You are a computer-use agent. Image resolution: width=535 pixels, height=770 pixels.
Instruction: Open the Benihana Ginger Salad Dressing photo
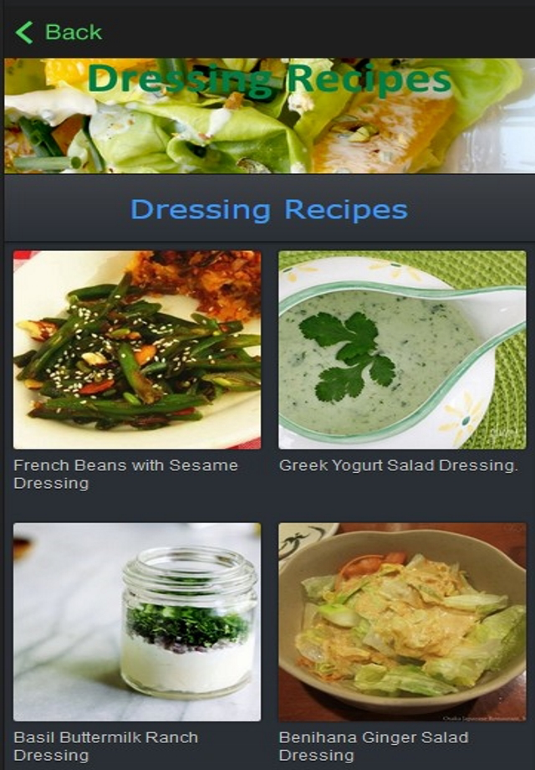(402, 622)
